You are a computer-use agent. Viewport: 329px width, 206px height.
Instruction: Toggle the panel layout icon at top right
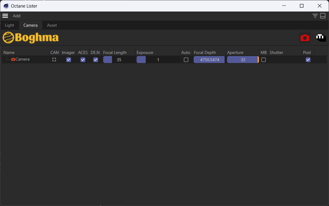[323, 16]
